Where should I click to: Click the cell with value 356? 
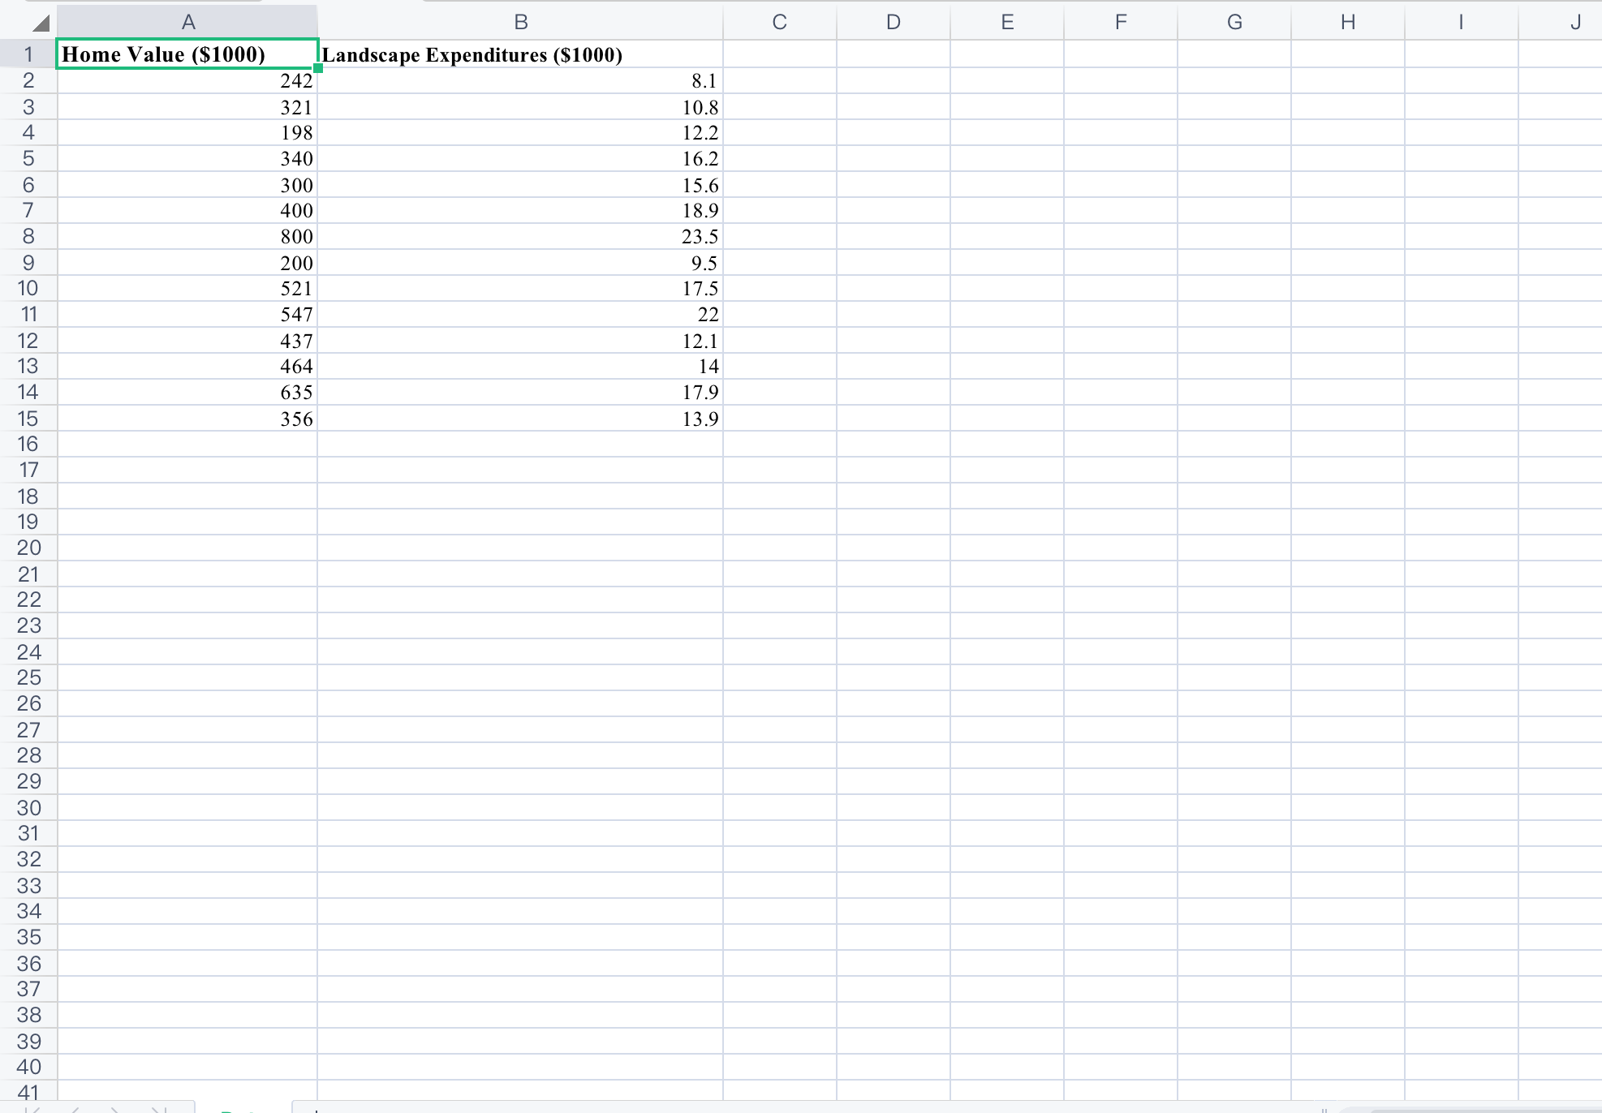187,419
